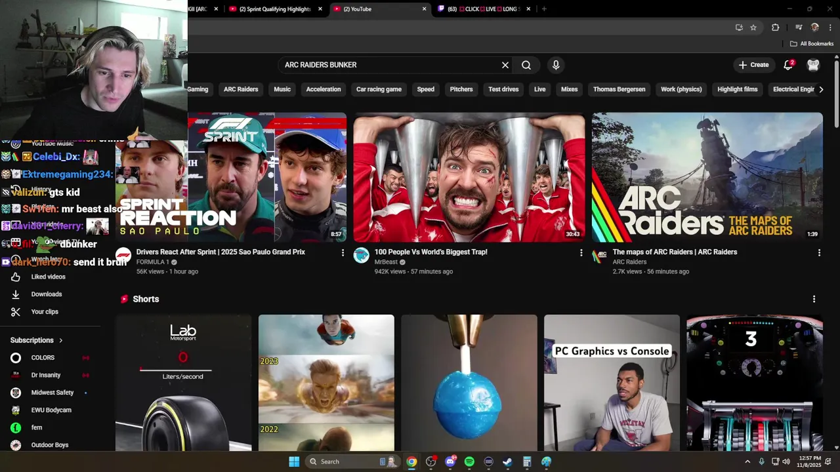This screenshot has width=840, height=472.
Task: Open YouTube notifications bell
Action: 789,65
